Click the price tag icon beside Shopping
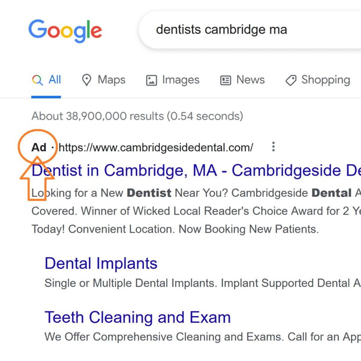 [x=291, y=80]
